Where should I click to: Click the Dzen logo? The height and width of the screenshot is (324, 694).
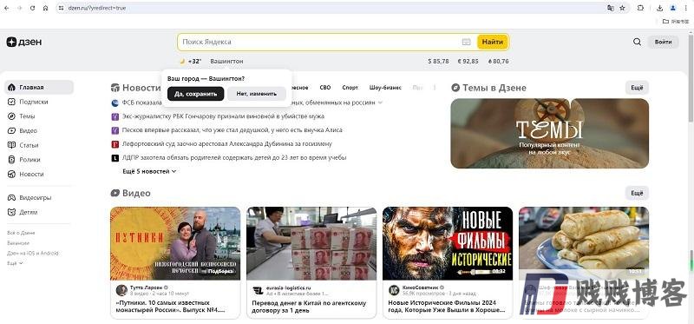pos(24,42)
